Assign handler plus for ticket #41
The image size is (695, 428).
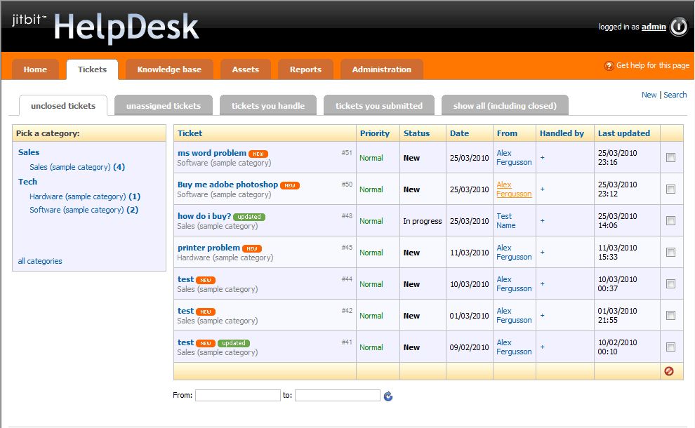click(542, 347)
